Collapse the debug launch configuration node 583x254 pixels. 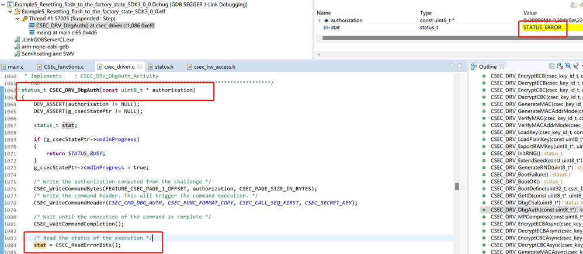(4, 5)
